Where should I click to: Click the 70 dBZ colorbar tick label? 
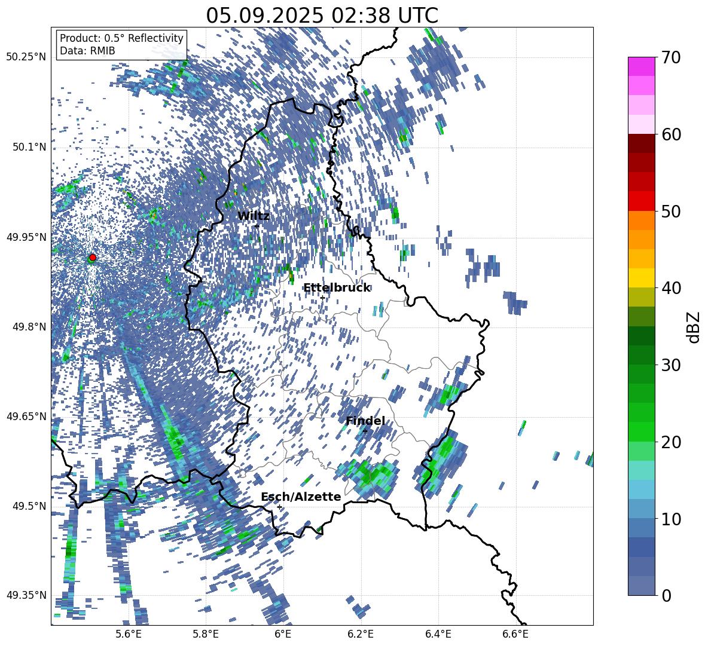[x=671, y=58]
